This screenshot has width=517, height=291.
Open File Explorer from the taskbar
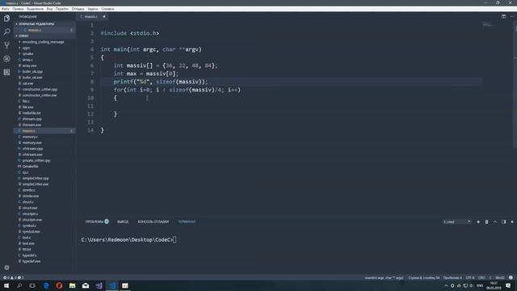[x=72, y=285]
